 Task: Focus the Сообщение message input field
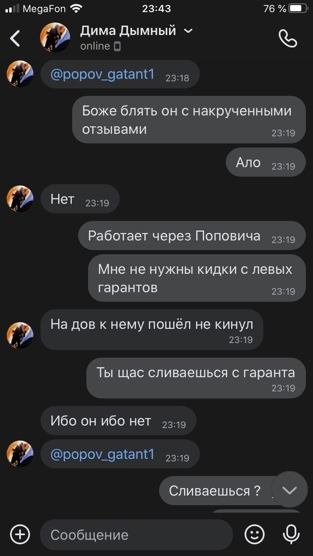pos(137,534)
